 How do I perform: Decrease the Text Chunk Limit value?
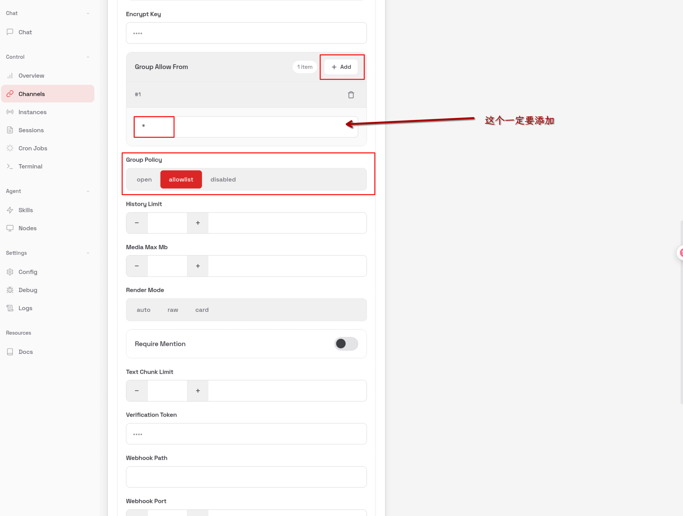click(137, 390)
